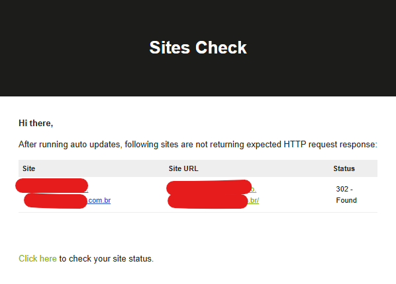Click the red redaction left of ".br/"
Viewport: 396px width, 284px height.
(x=208, y=201)
